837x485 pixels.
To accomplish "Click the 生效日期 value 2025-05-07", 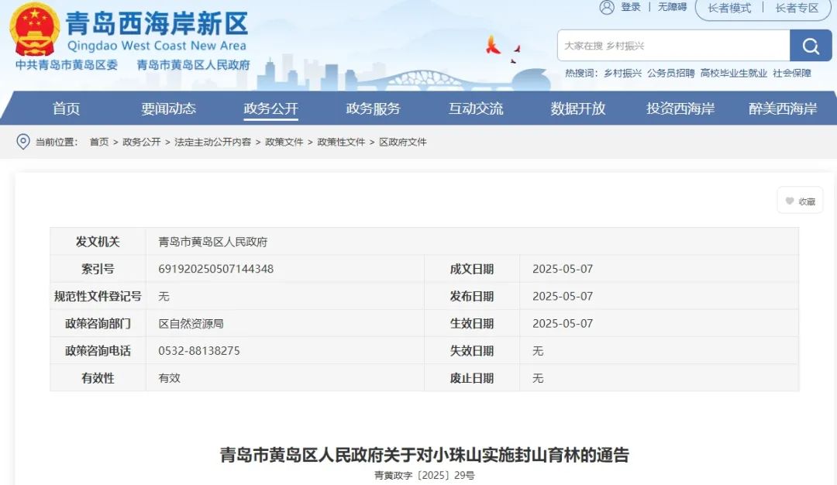I will coord(563,323).
